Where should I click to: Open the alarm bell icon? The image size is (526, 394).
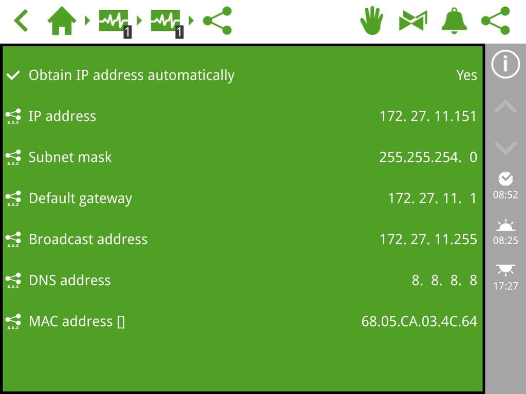click(454, 21)
